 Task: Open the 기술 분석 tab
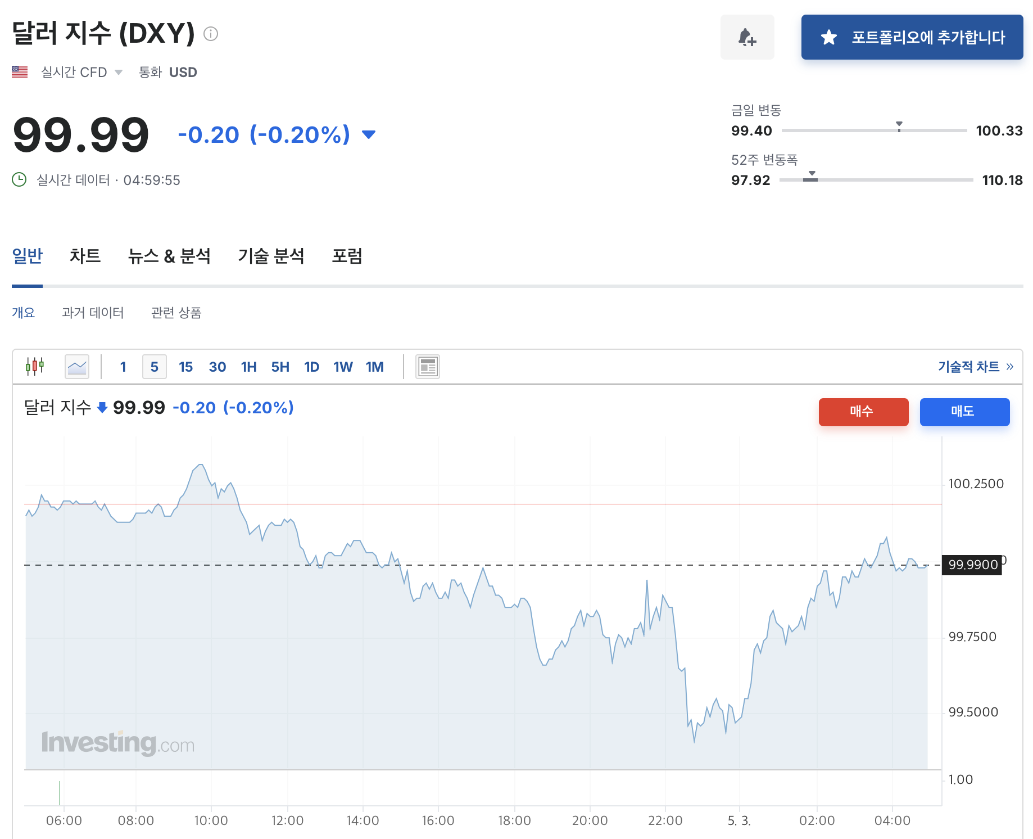[x=271, y=256]
